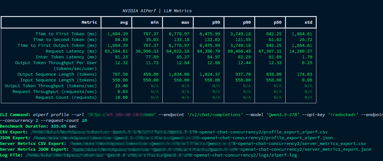Viewport: 383px width, 161px height.
Task: Click 'Request Throughput (requests/sec)' label
Action: (x=55, y=91)
